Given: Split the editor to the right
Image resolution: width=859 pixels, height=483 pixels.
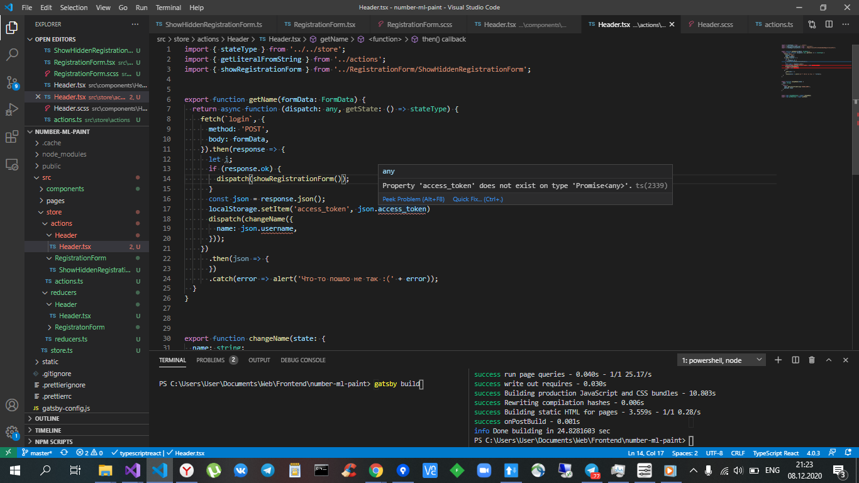Looking at the screenshot, I should click(x=829, y=25).
